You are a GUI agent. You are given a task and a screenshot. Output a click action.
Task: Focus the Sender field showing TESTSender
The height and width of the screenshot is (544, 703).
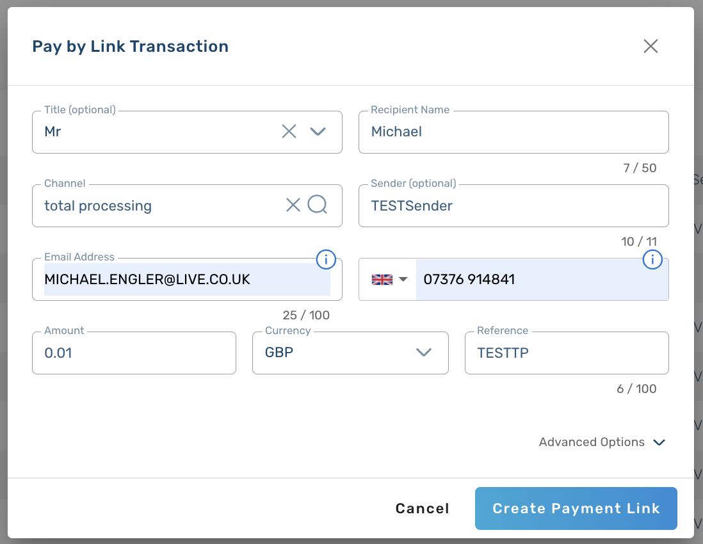pyautogui.click(x=513, y=205)
